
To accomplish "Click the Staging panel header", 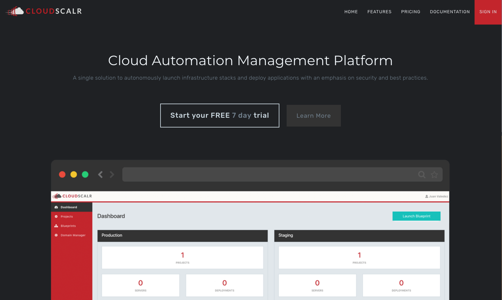I will coord(359,235).
